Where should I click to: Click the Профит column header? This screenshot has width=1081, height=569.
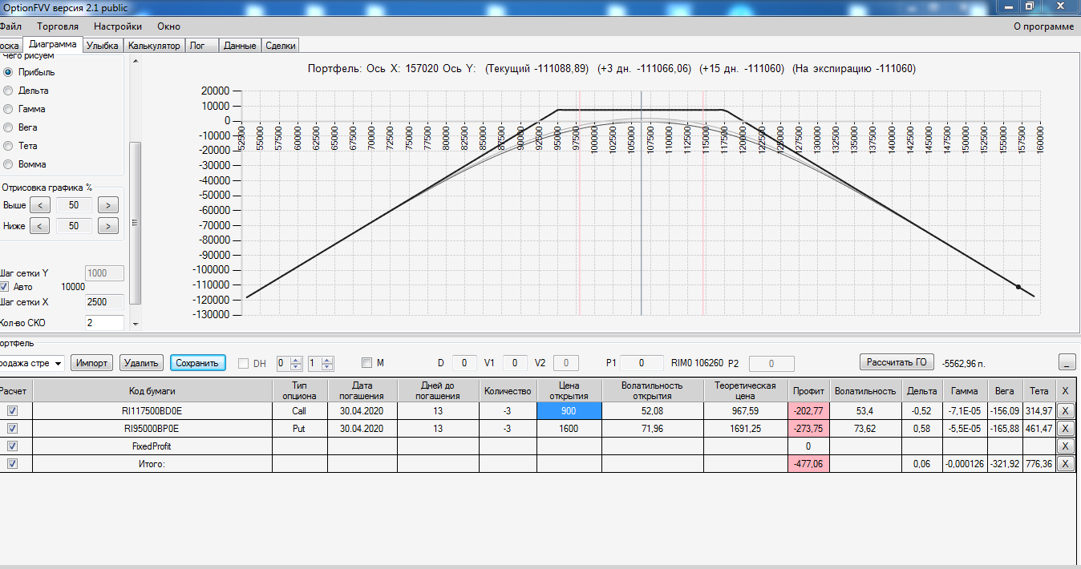tap(808, 390)
